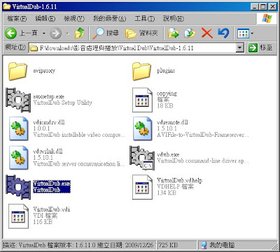Open the 說明(H) Help menu
Image resolution: width=280 pixels, height=252 pixels.
(x=174, y=19)
